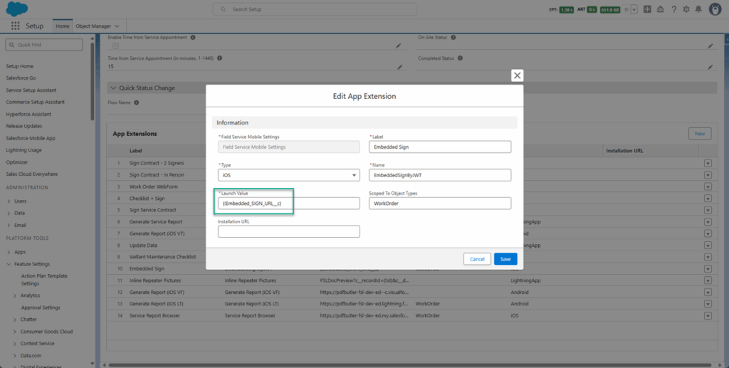Cancel editing the app extension
This screenshot has height=368, width=729.
point(477,259)
